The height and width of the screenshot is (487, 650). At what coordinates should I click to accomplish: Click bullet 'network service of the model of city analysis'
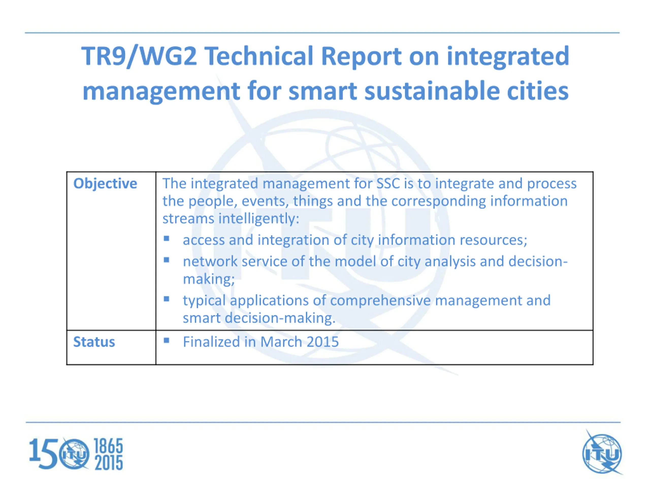click(375, 270)
